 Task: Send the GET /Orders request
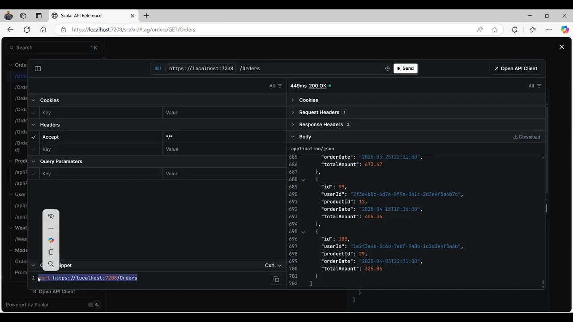coord(406,68)
